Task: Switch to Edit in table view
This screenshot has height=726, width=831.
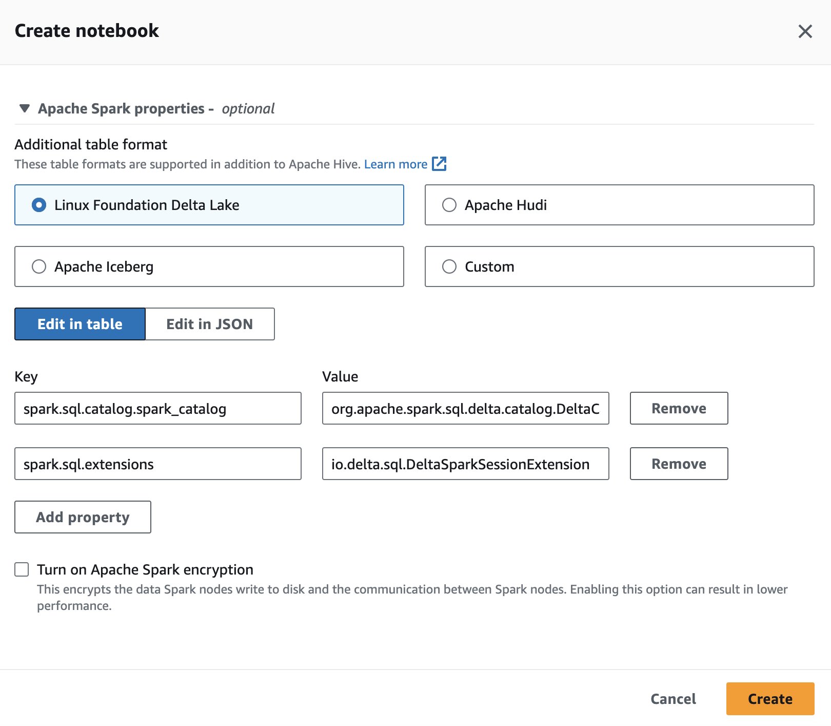Action: click(80, 324)
